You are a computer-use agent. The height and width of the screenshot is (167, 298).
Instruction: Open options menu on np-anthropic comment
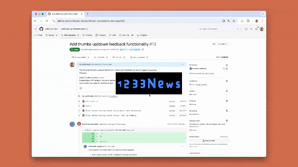click(183, 64)
